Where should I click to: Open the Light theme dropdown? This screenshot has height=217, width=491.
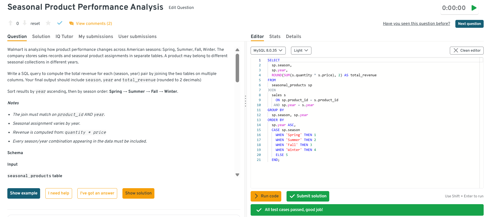click(x=301, y=51)
